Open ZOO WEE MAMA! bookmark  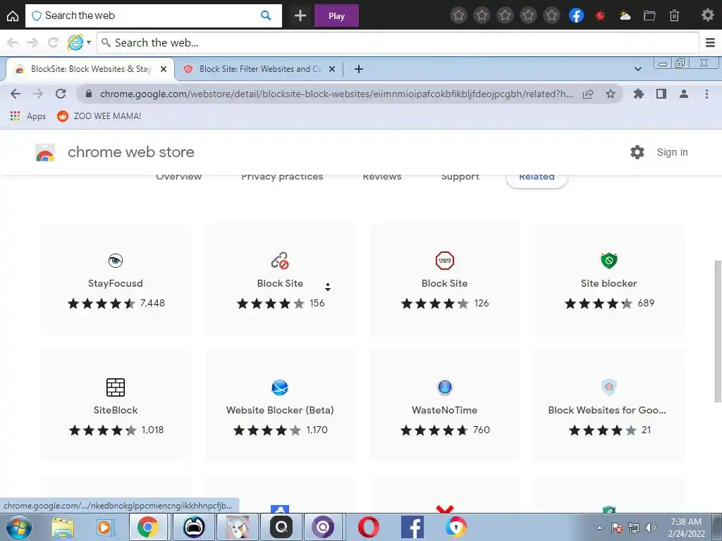99,116
